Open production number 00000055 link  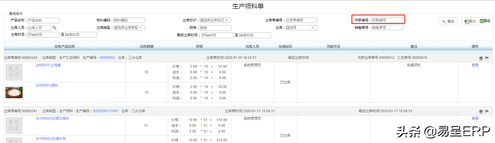click(107, 58)
